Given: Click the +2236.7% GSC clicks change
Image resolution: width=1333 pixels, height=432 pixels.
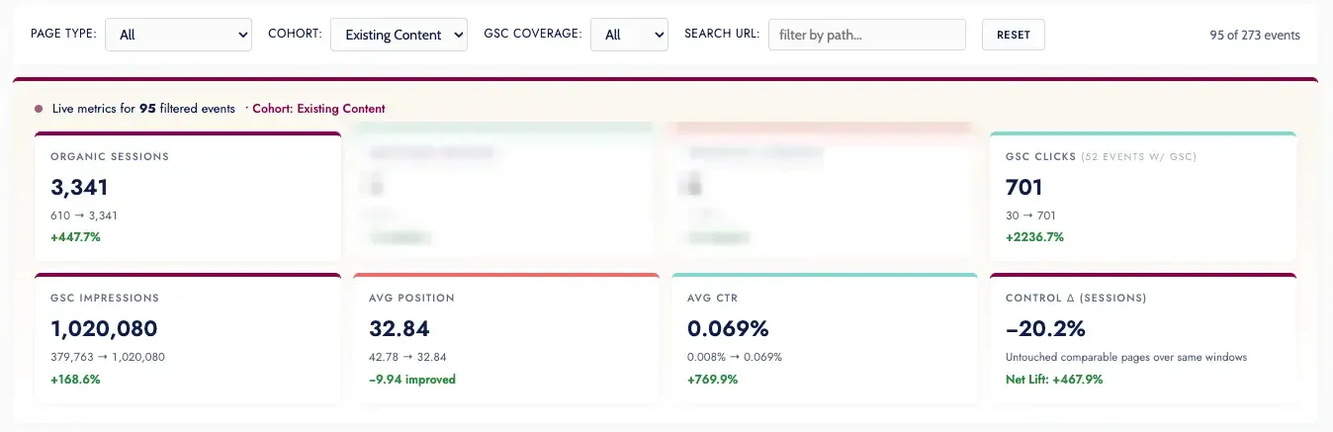Looking at the screenshot, I should [1034, 237].
